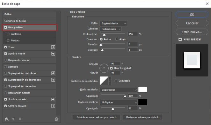Click highlight Opacidad slider handle
Image resolution: width=211 pixels, height=125 pixels.
click(125, 96)
